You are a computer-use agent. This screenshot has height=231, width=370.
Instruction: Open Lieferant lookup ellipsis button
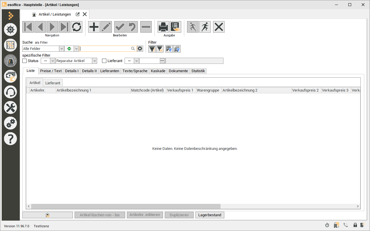162,61
